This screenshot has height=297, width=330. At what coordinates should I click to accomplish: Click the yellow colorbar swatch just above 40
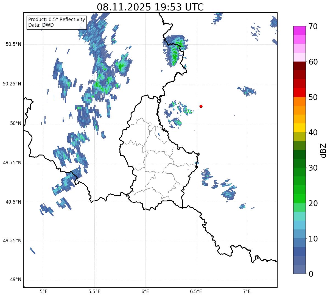pyautogui.click(x=299, y=128)
